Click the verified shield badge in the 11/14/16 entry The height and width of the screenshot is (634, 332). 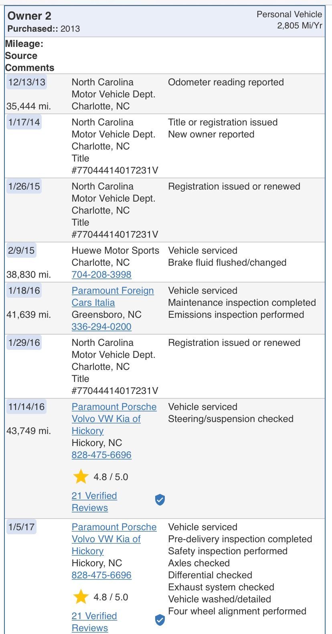(160, 500)
